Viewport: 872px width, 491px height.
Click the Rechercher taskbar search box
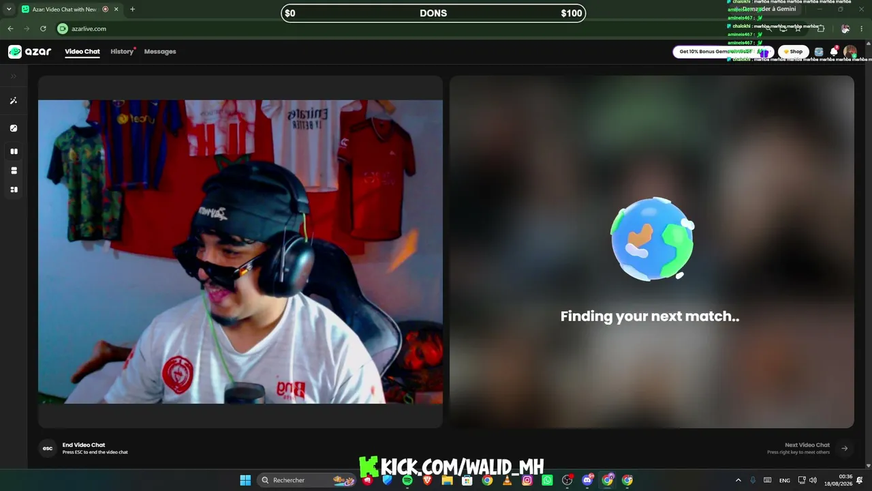tap(308, 480)
